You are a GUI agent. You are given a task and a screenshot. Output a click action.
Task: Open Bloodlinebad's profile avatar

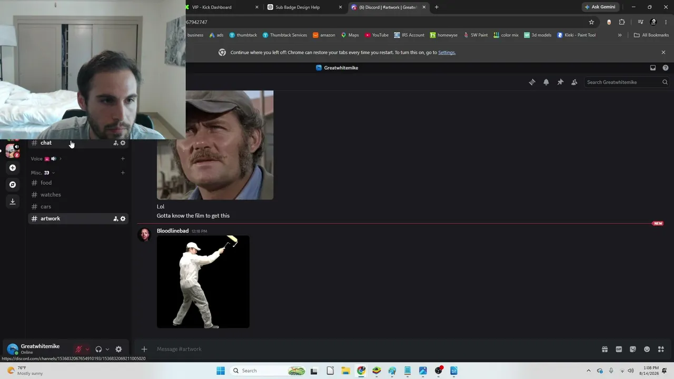click(x=144, y=235)
